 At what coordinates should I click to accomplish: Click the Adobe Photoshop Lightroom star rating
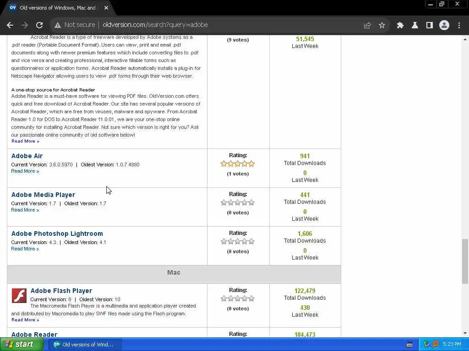[238, 241]
